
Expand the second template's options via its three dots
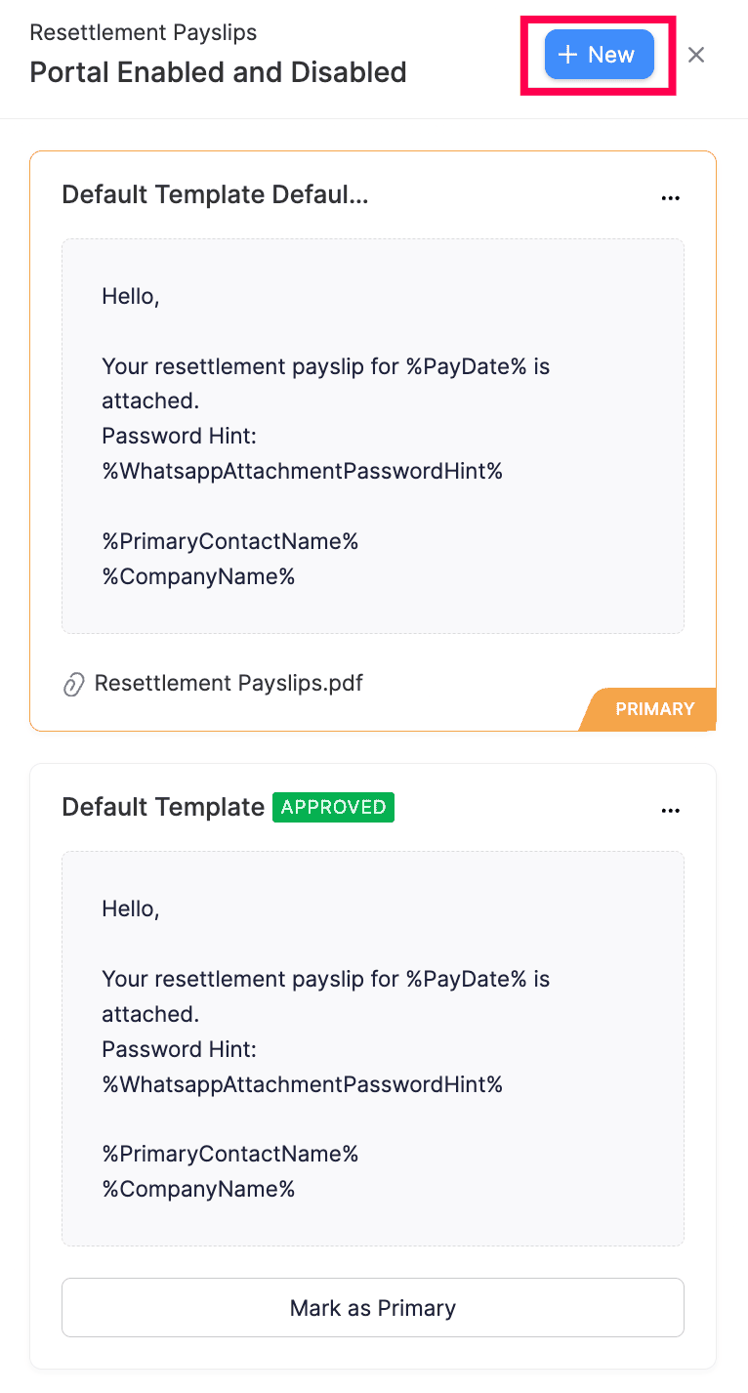[x=671, y=810]
